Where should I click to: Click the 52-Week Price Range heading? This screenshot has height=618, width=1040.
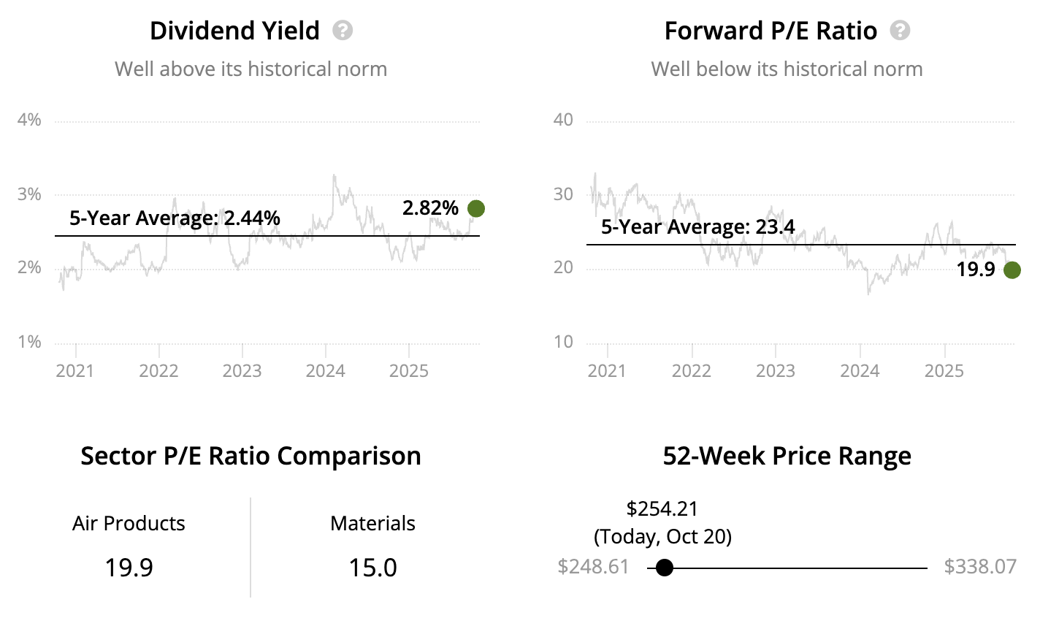point(787,456)
